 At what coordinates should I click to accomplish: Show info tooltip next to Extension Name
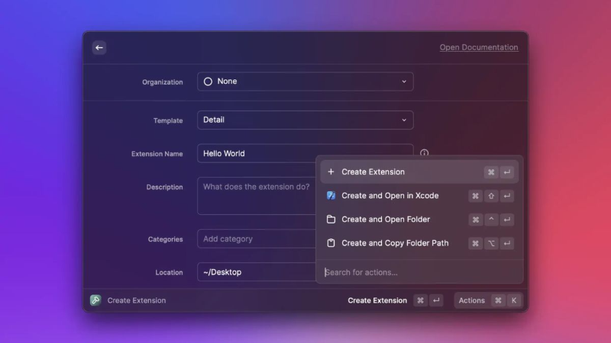[424, 153]
